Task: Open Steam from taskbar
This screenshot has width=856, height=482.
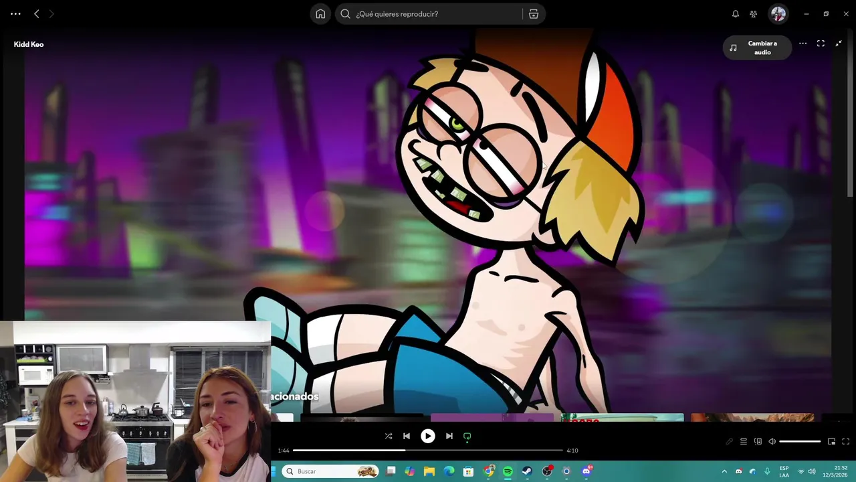Action: pos(527,471)
